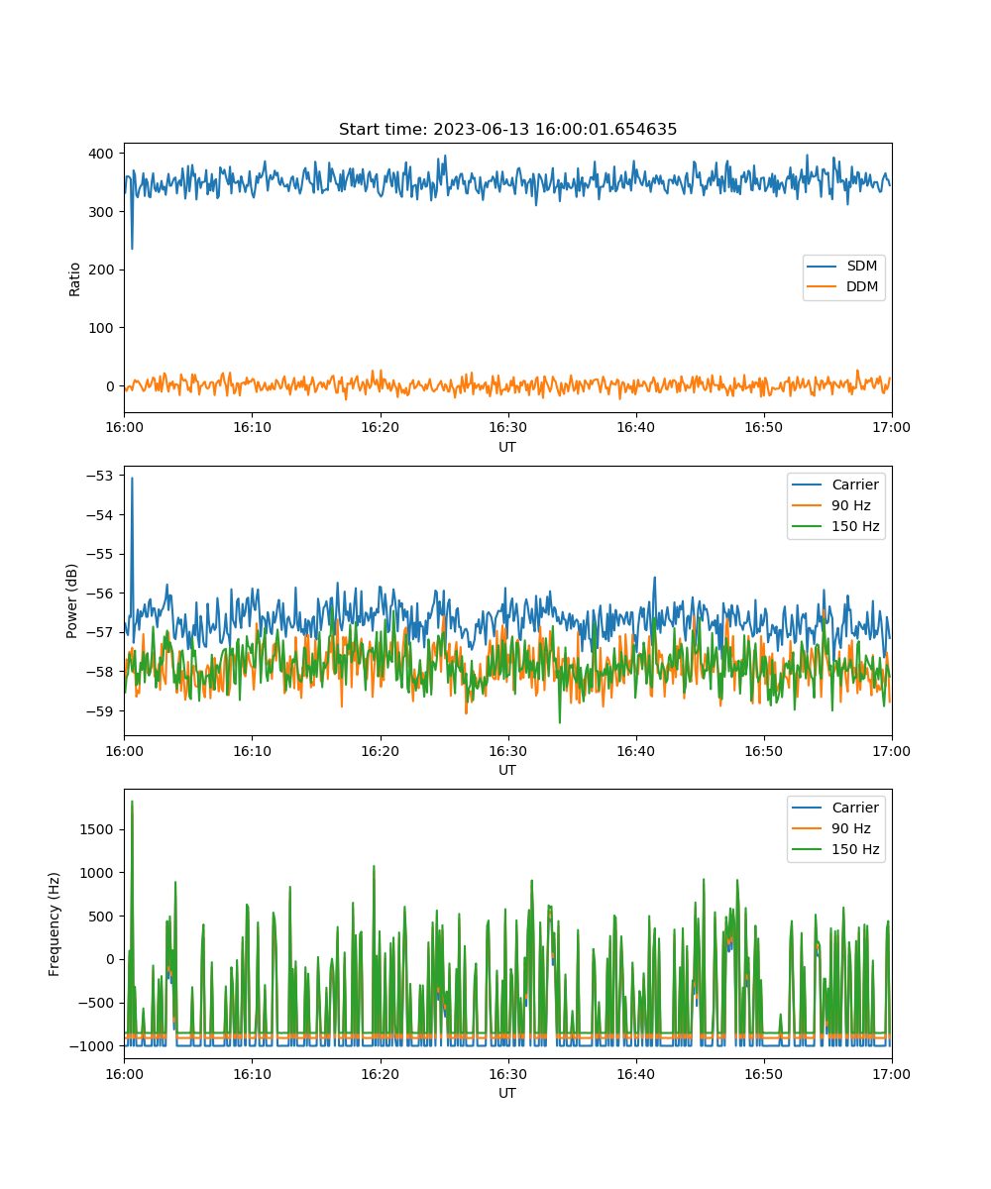
Task: Click '150 Hz' legend label in Power plot
Action: (x=855, y=526)
